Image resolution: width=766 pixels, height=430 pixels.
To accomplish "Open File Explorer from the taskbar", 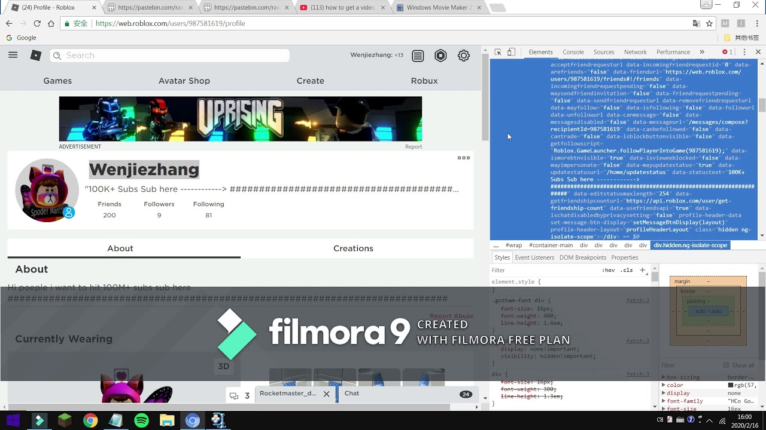I will 167,420.
